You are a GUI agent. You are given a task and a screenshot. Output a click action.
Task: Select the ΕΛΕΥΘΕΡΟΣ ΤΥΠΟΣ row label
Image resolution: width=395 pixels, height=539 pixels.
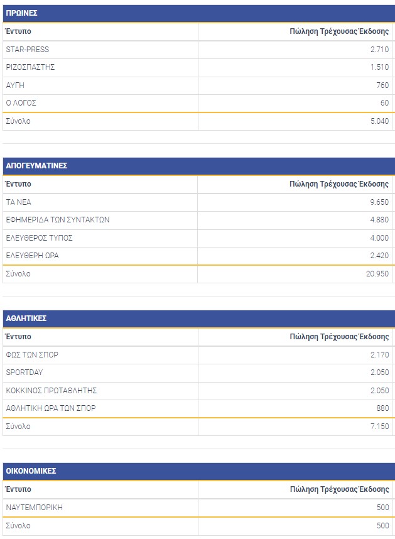(x=39, y=238)
